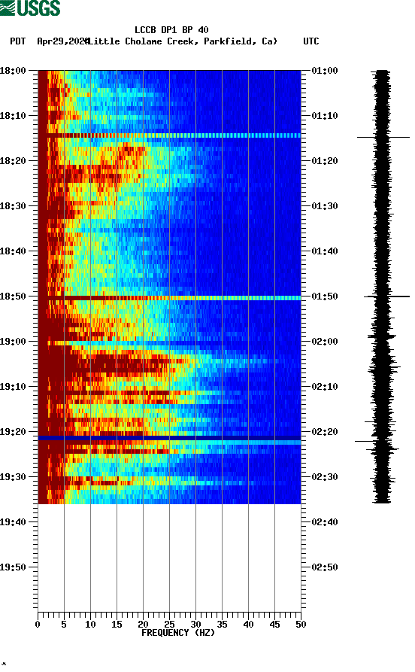Click the 15 Hz frequency axis label
The width and height of the screenshot is (415, 672).
(x=117, y=625)
